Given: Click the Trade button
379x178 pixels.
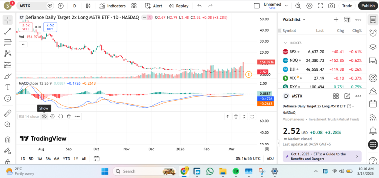Looking at the screenshot, I should point(347,6).
